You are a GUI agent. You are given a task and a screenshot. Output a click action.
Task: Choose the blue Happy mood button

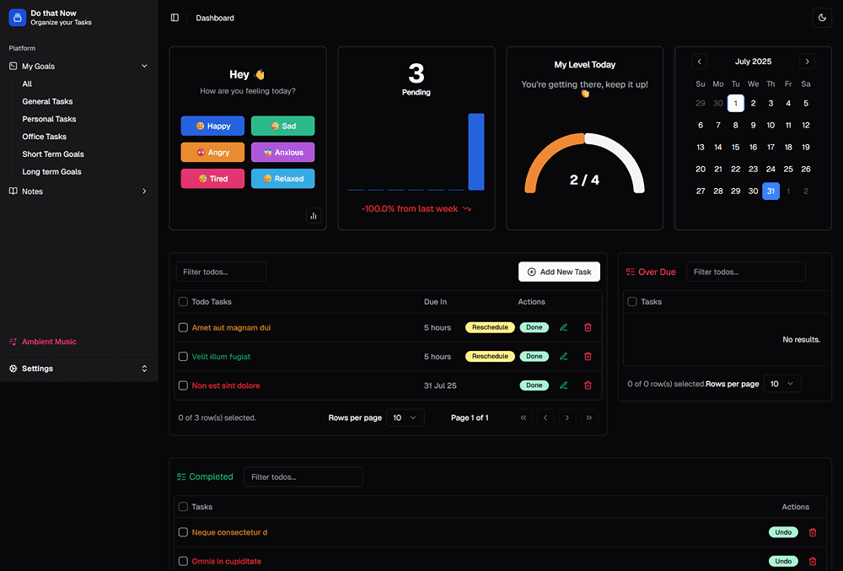pos(212,126)
